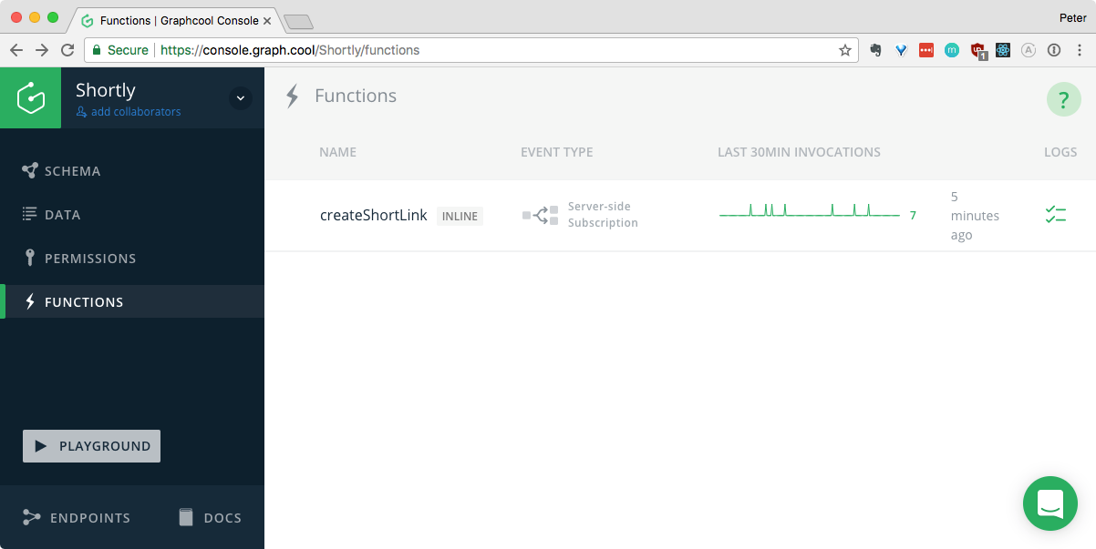Open Chrome's three-dot menu
This screenshot has width=1096, height=549.
pyautogui.click(x=1079, y=50)
